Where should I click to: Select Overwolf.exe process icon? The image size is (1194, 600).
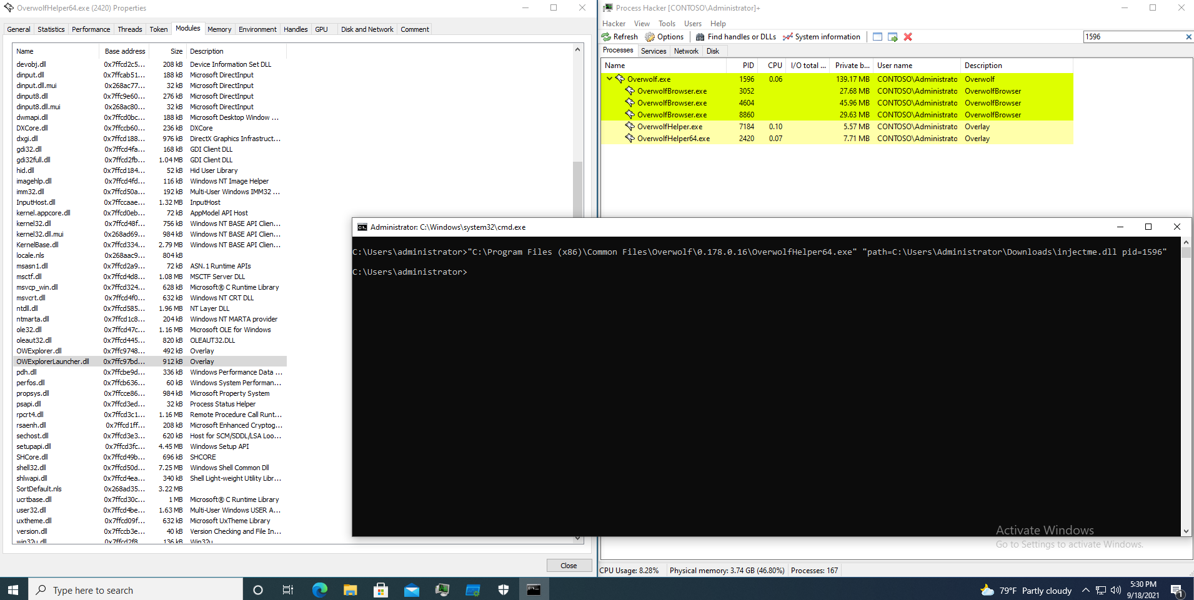[620, 79]
